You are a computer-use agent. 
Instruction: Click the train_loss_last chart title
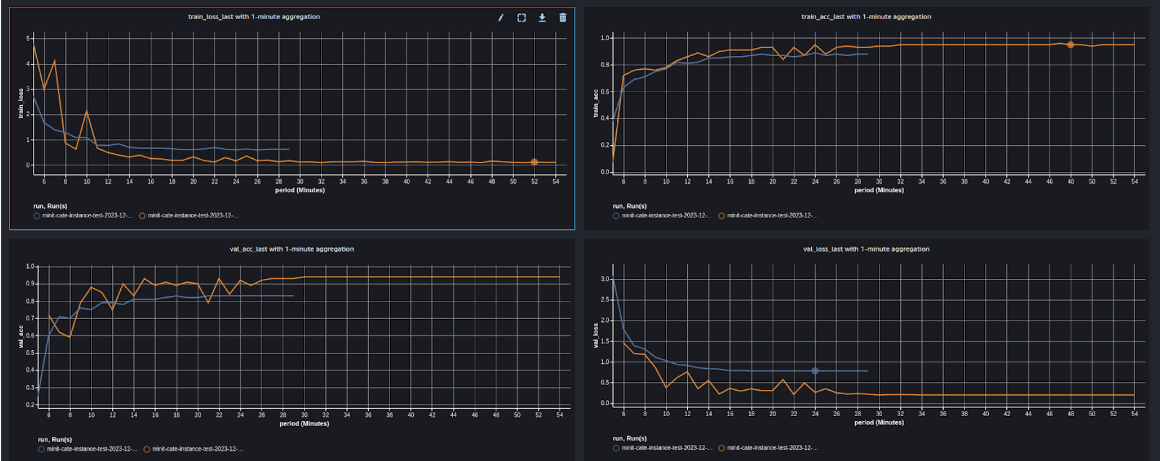pyautogui.click(x=254, y=17)
